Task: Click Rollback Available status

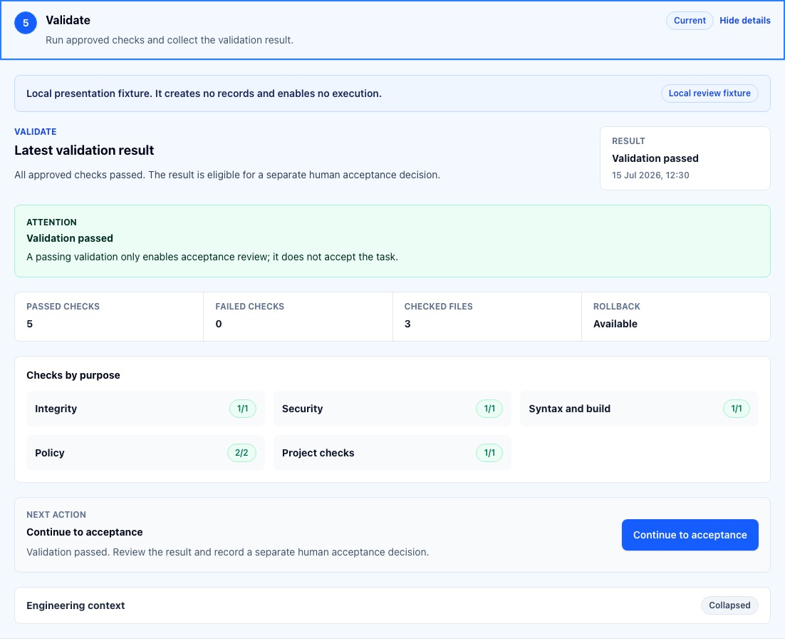Action: point(615,324)
